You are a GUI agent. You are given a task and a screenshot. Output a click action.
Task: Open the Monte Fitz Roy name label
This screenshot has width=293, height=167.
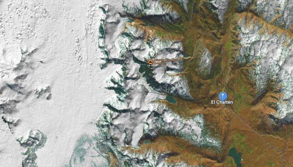pyautogui.click(x=166, y=60)
